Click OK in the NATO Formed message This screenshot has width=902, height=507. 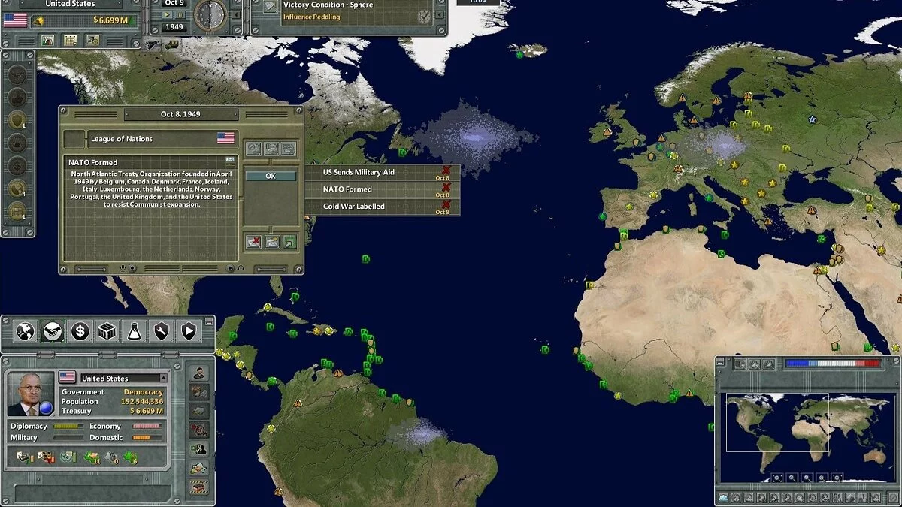[x=271, y=176]
